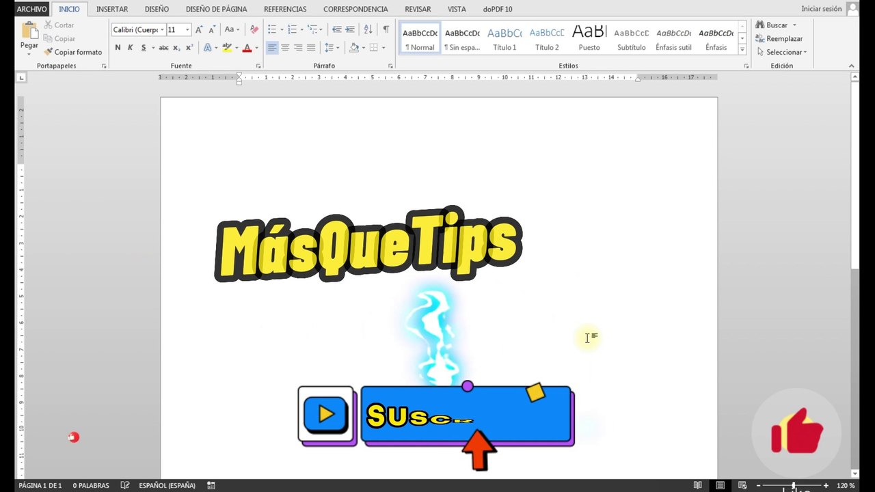The height and width of the screenshot is (492, 875).
Task: Toggle strikethrough (abc) formatting
Action: [x=163, y=48]
